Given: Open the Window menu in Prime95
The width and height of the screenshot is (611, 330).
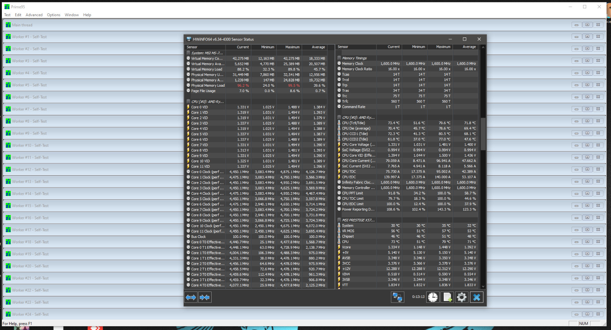Looking at the screenshot, I should [x=71, y=15].
